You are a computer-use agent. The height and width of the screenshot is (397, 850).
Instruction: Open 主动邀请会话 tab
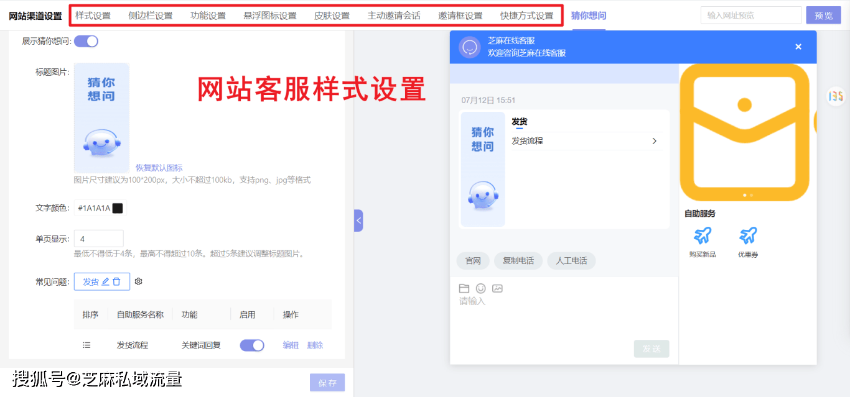[394, 16]
